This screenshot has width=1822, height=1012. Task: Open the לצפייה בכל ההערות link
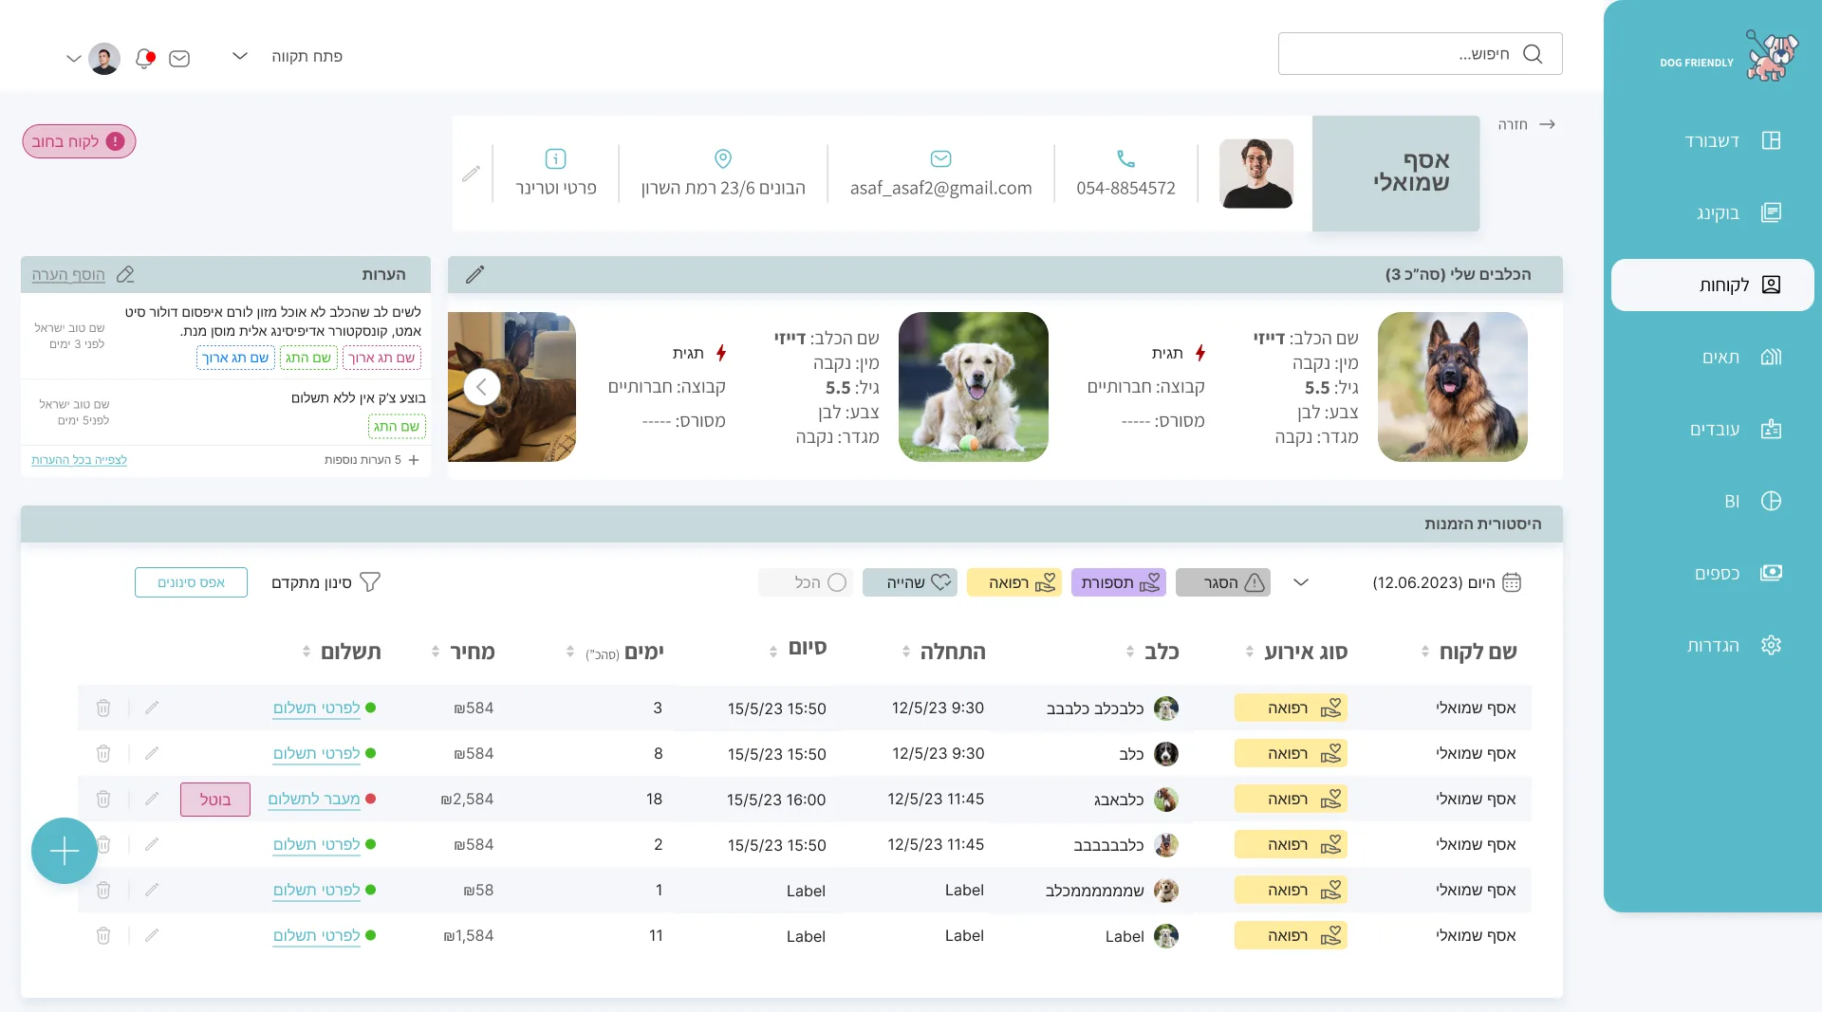click(x=79, y=460)
